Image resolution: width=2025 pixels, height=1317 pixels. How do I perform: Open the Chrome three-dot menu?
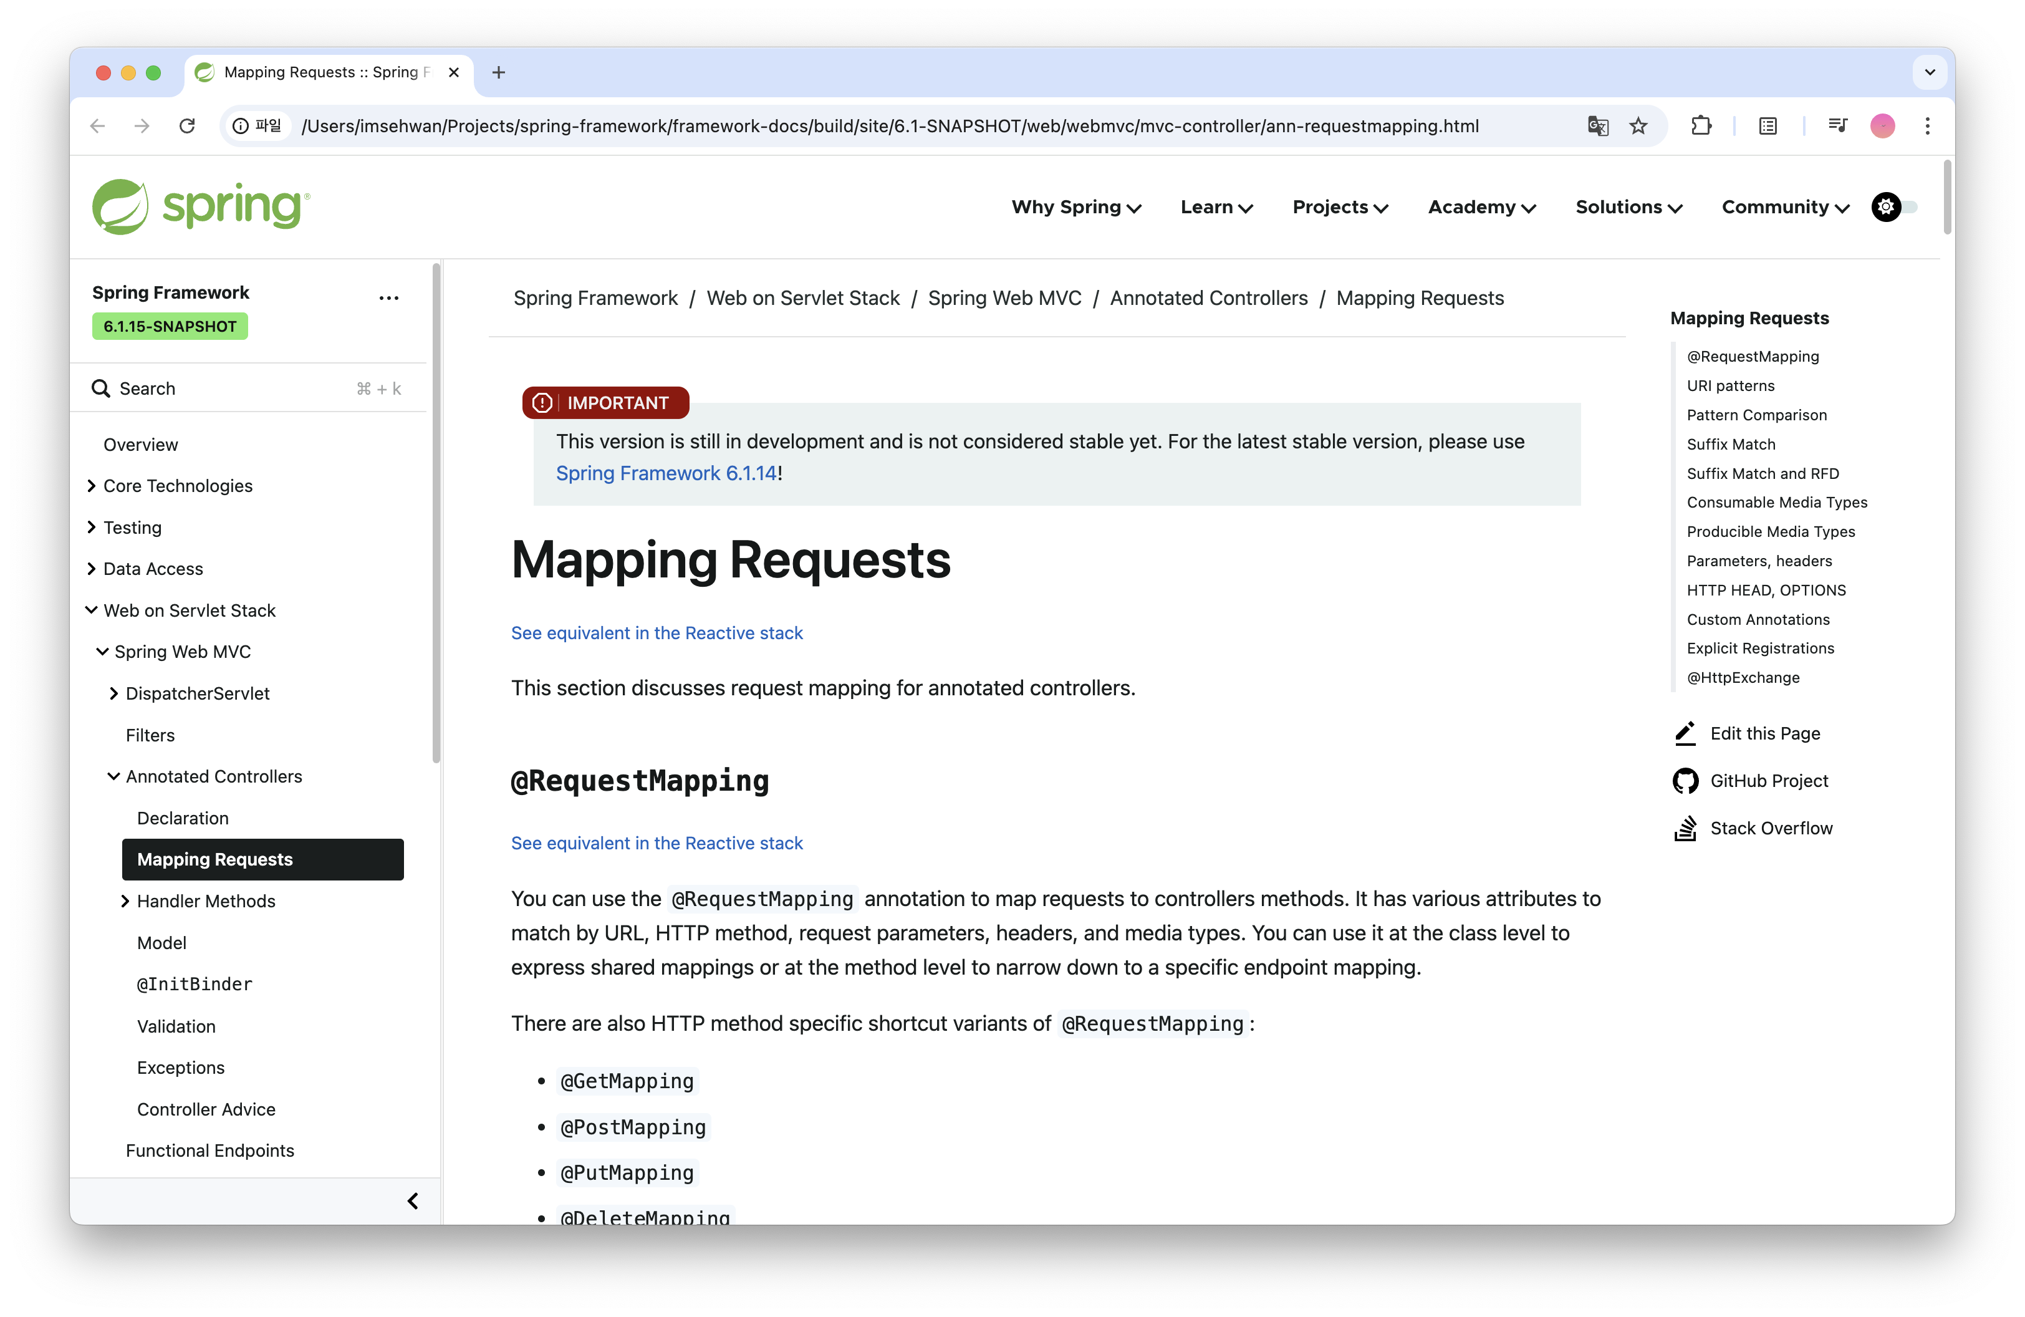pyautogui.click(x=1927, y=126)
